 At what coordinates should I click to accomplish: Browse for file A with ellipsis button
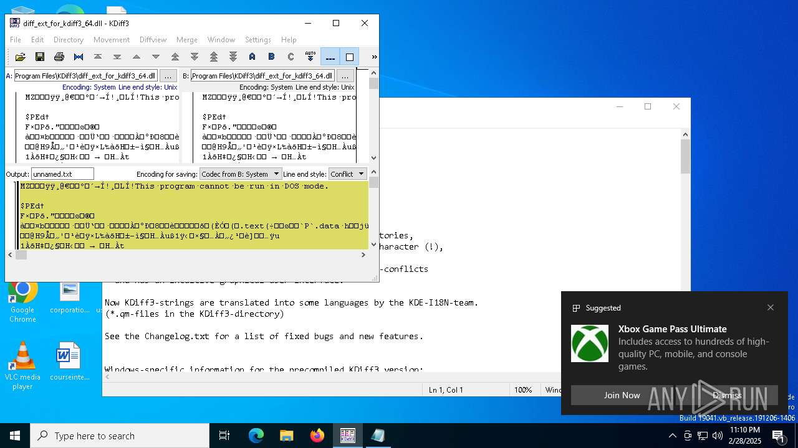point(168,76)
